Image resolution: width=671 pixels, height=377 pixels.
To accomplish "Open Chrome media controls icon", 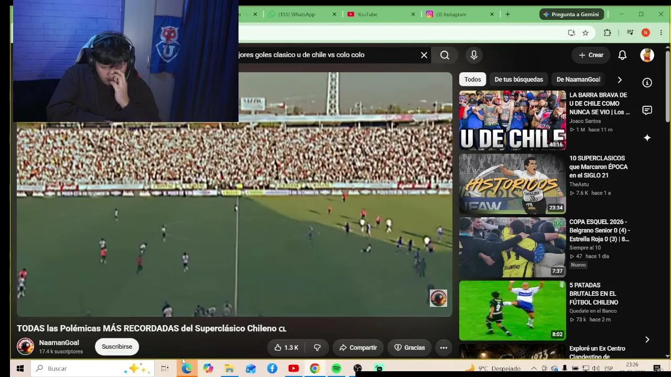I will point(631,32).
